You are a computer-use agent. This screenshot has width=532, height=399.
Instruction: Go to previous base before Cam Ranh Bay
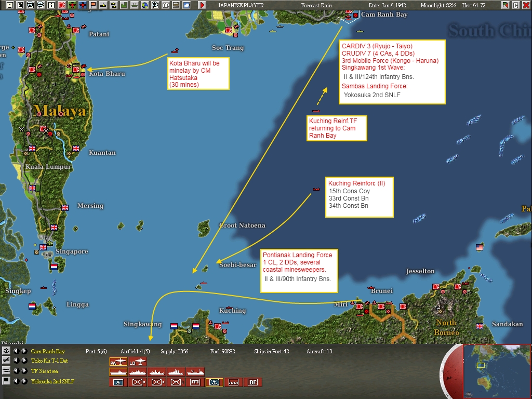16,351
